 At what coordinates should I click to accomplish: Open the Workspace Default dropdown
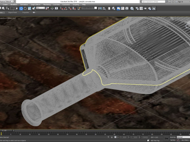click(x=7, y=2)
